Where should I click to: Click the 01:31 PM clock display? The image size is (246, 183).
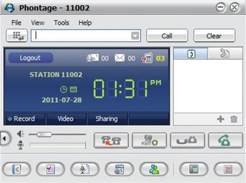(127, 88)
